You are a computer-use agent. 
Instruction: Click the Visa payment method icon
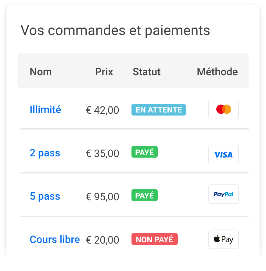[223, 155]
